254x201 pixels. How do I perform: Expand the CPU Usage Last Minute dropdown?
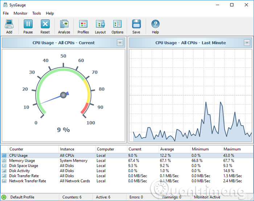tap(247, 43)
